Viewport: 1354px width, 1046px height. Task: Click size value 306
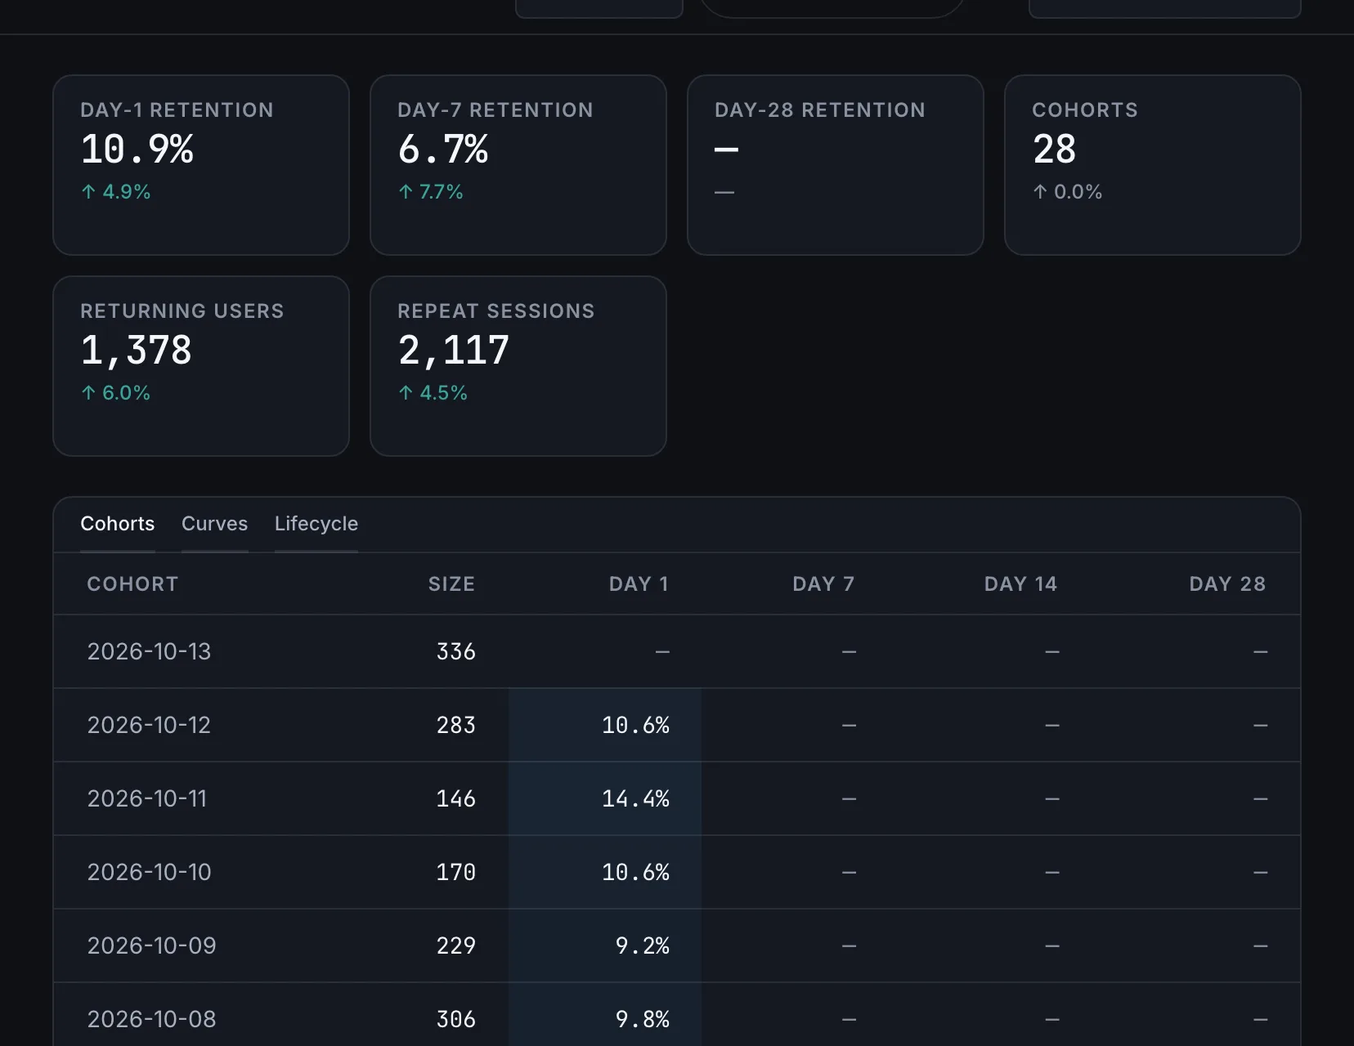(455, 1019)
